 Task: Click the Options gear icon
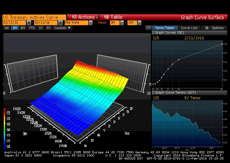coord(207,28)
